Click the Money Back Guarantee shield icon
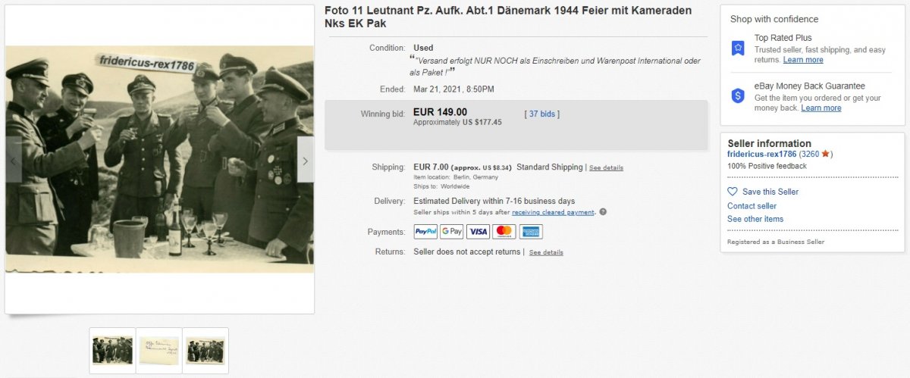910x378 pixels. pyautogui.click(x=738, y=95)
